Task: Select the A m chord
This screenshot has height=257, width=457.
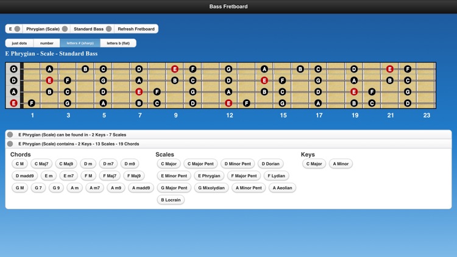Action: [x=74, y=188]
